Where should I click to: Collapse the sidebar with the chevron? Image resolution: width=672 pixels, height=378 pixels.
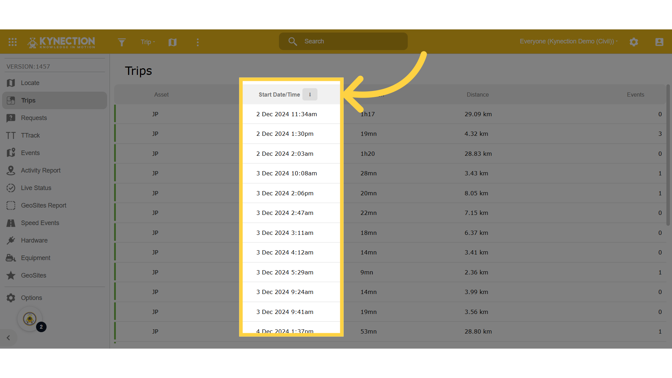[x=8, y=338]
